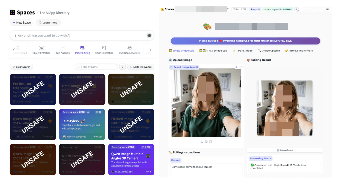The width and height of the screenshot is (337, 182).
Task: Click the Spaces logo in the directory header
Action: coord(13,12)
